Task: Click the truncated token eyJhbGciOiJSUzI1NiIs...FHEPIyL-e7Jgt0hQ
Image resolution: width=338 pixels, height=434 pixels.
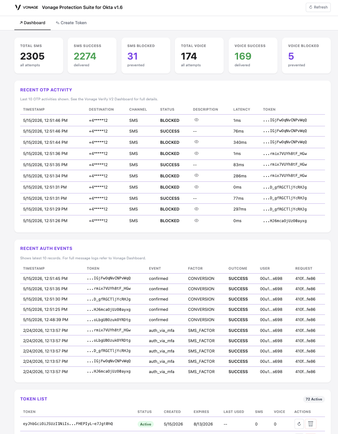Action: click(x=68, y=424)
